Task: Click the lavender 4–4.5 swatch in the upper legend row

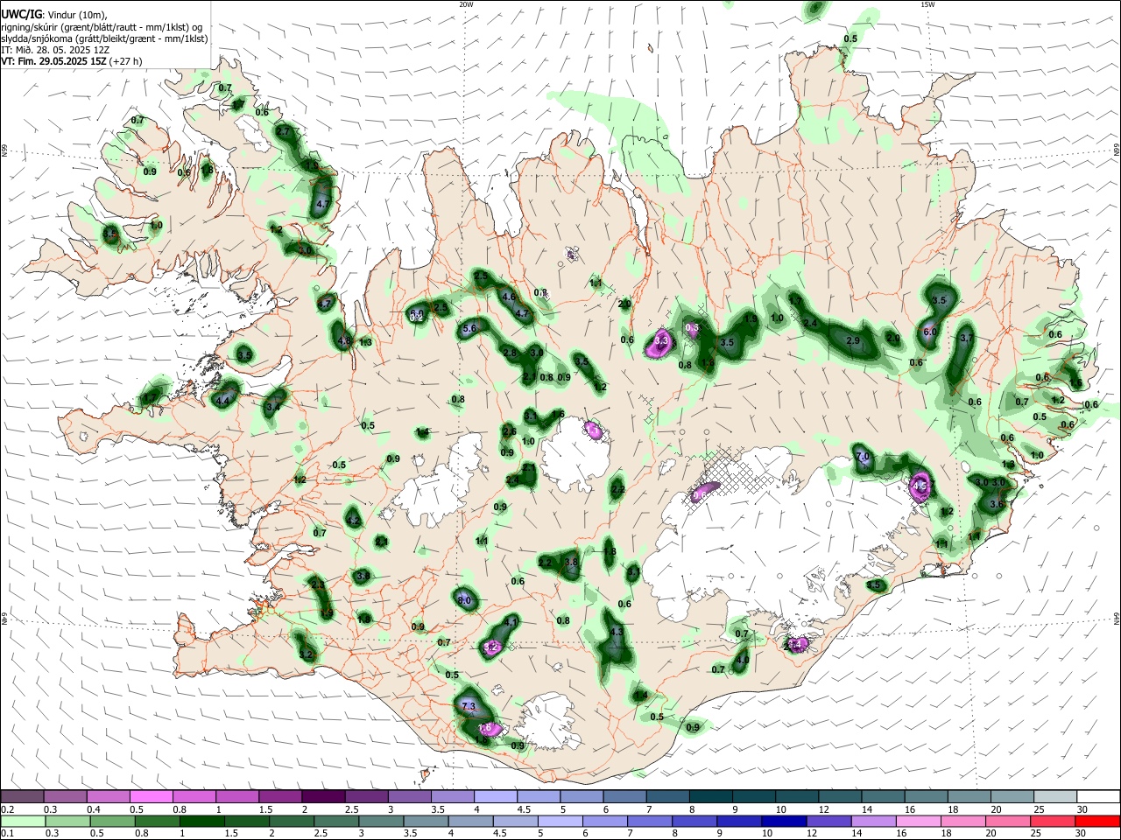Action: [x=495, y=796]
